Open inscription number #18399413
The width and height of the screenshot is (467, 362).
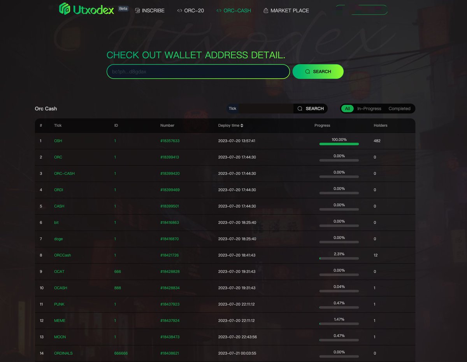170,157
